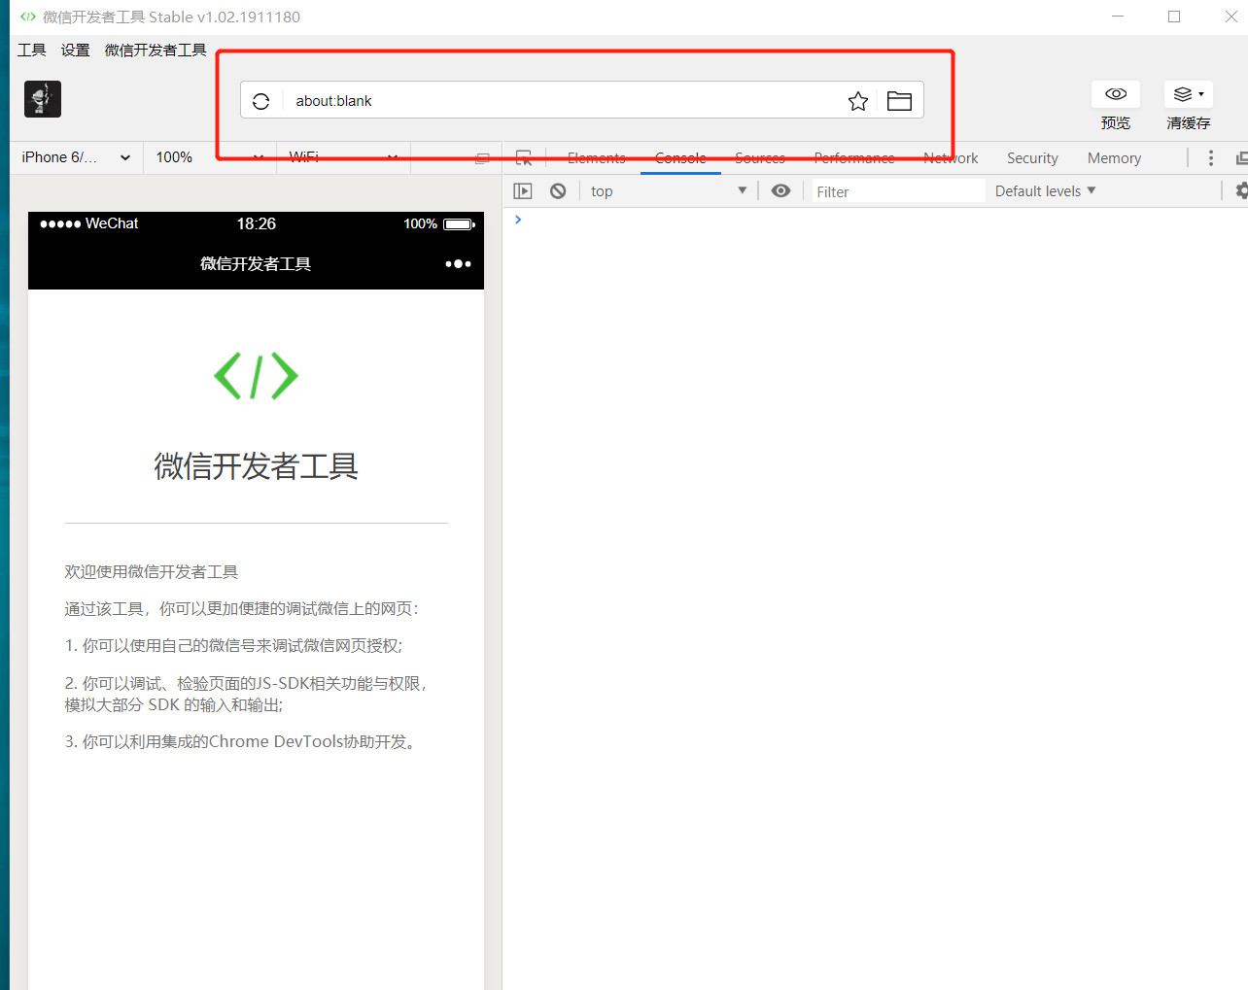Switch to the Sources tab

(x=760, y=158)
